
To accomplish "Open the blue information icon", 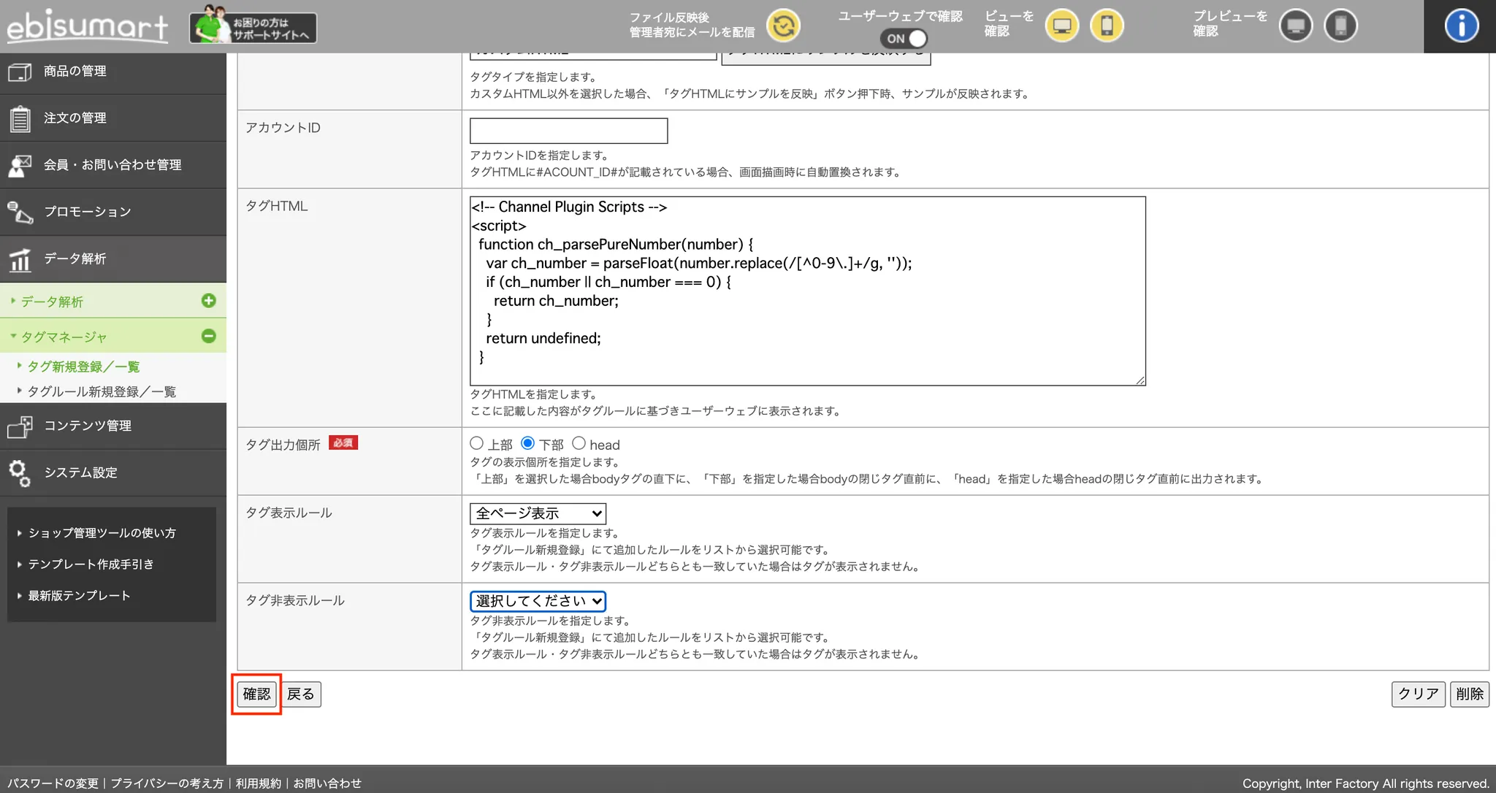I will (x=1461, y=26).
